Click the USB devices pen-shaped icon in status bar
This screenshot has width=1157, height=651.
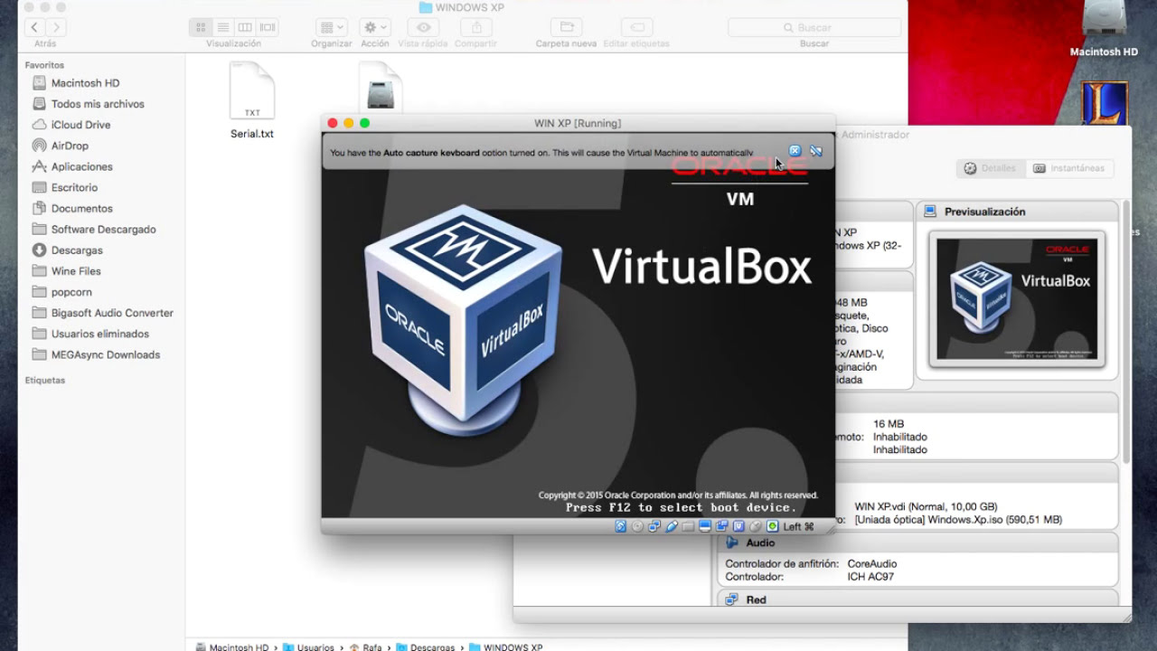coord(672,526)
